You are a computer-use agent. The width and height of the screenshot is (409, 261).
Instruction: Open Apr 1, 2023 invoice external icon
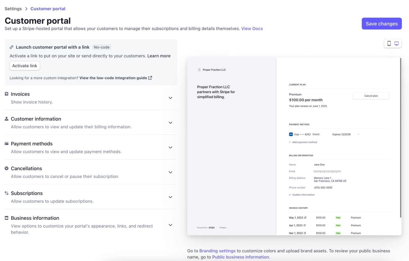pos(305,225)
